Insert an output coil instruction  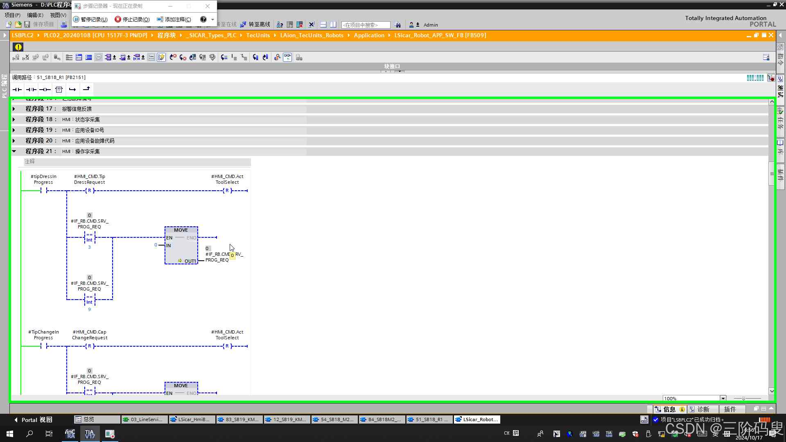[x=45, y=89]
